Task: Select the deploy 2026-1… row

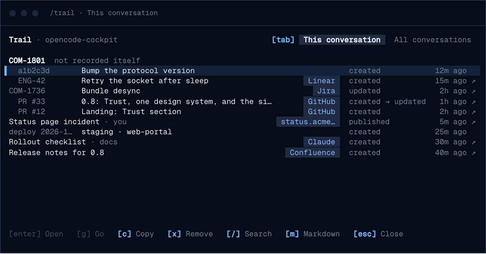Action: 242,132
